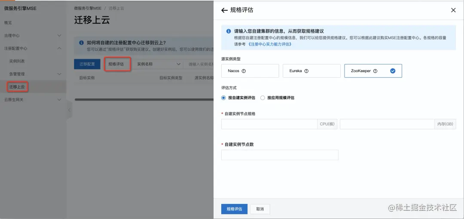Click the 目标实例 column header
Image resolution: width=464 pixels, height=219 pixels.
[x=87, y=78]
